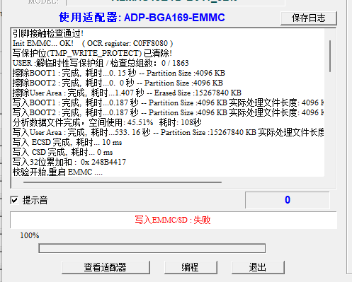Click the 校验开始,重启 EMMC log line

57,172
